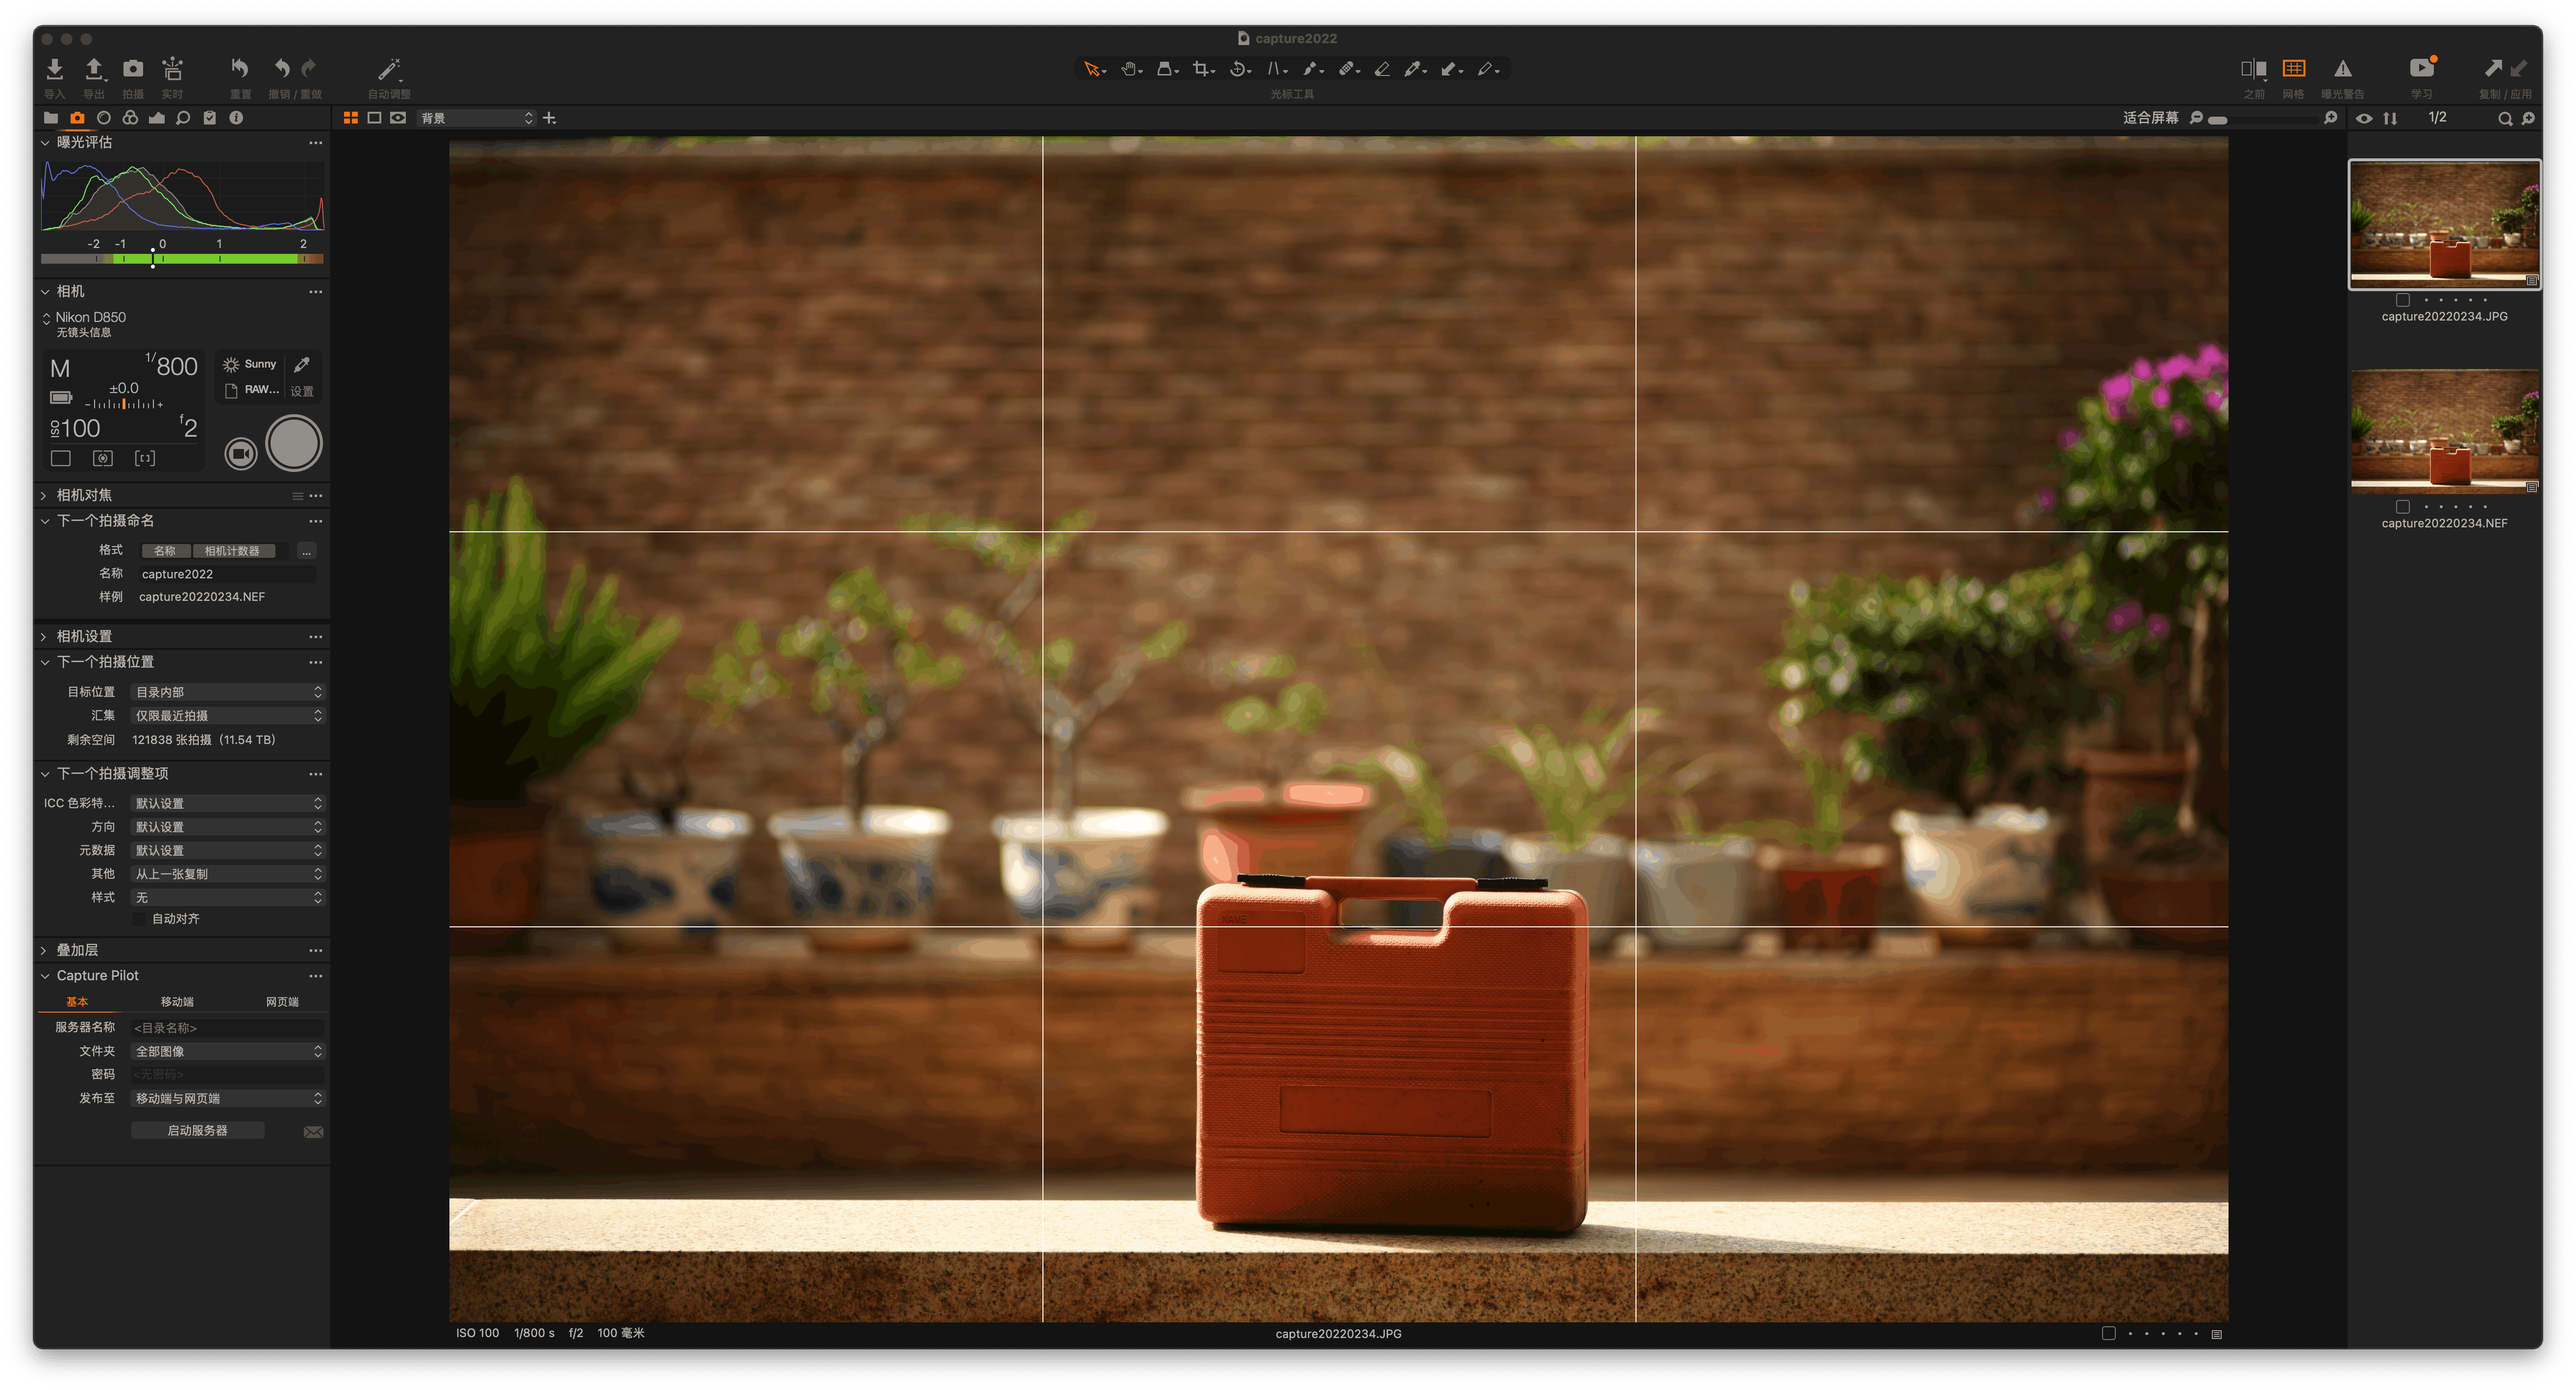2576x1390 pixels.
Task: Switch to the 网页端 tab in Capture Pilot
Action: tap(282, 1001)
